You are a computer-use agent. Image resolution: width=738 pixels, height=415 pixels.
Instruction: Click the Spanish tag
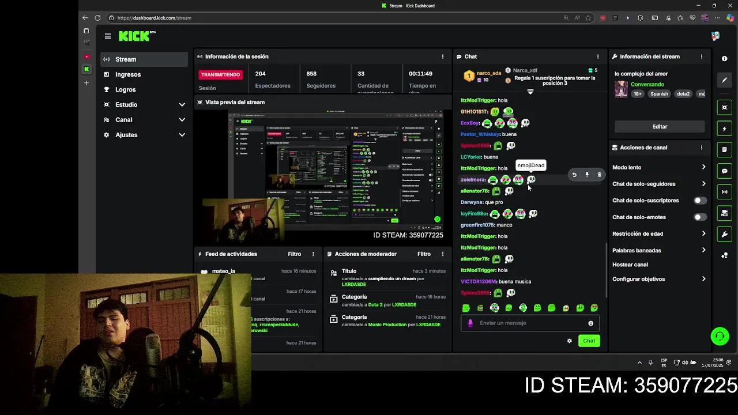click(x=659, y=94)
